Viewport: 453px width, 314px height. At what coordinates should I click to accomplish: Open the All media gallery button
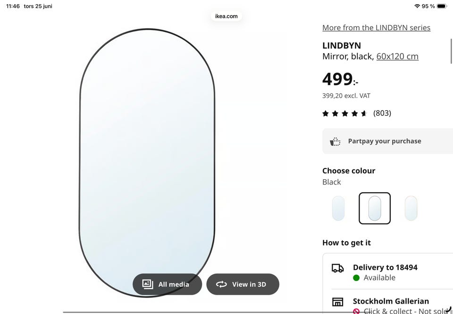(x=167, y=284)
